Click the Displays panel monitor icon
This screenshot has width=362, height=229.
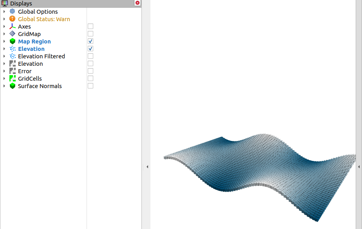pyautogui.click(x=4, y=3)
